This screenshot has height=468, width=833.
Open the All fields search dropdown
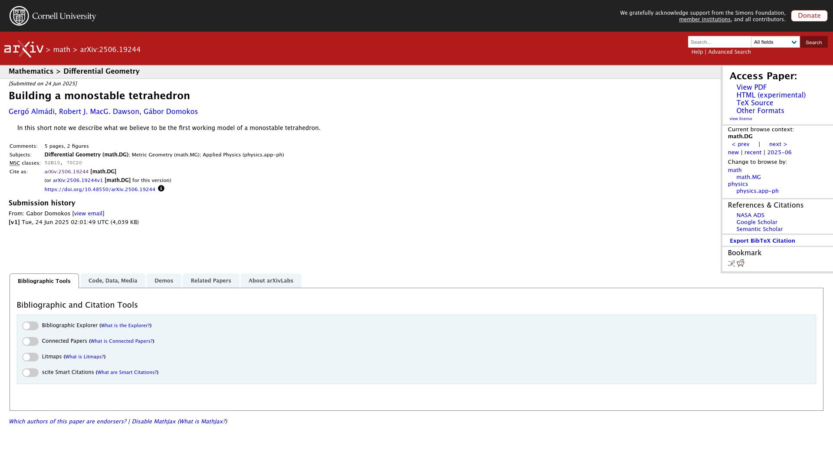tap(775, 42)
